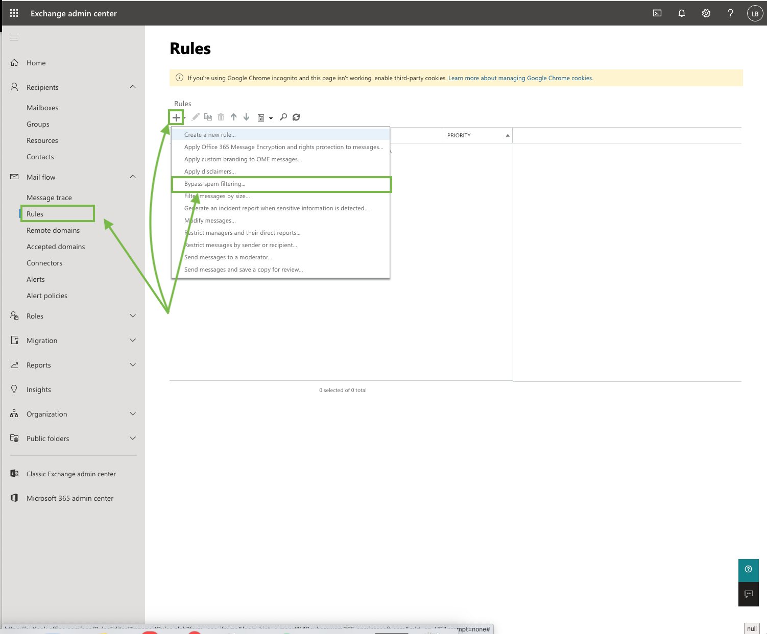This screenshot has width=767, height=634.
Task: Open 'Learn more about managing Chrome cookies' link
Action: coord(520,78)
